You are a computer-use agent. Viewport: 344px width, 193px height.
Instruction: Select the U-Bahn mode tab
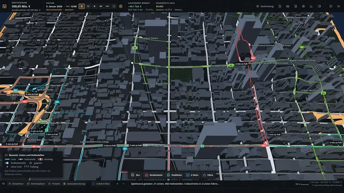coord(192,175)
